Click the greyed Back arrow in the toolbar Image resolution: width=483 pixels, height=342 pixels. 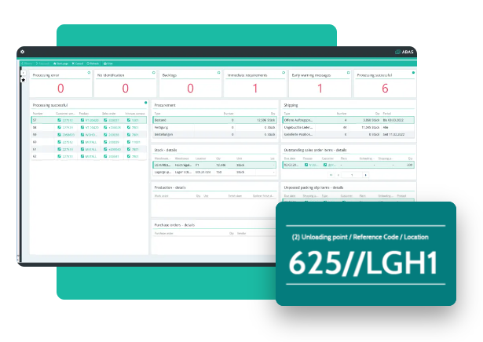click(x=27, y=64)
